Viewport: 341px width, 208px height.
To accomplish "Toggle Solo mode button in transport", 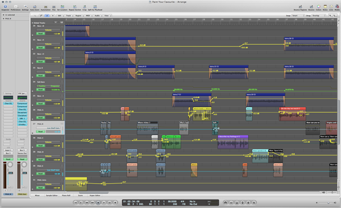I will click(x=248, y=202).
